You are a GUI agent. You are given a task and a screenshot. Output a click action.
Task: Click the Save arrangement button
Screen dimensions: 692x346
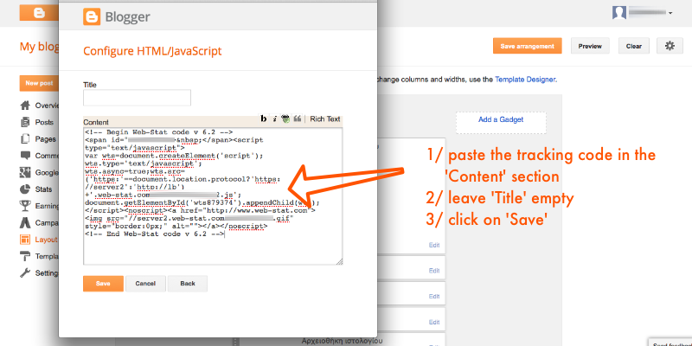click(528, 46)
